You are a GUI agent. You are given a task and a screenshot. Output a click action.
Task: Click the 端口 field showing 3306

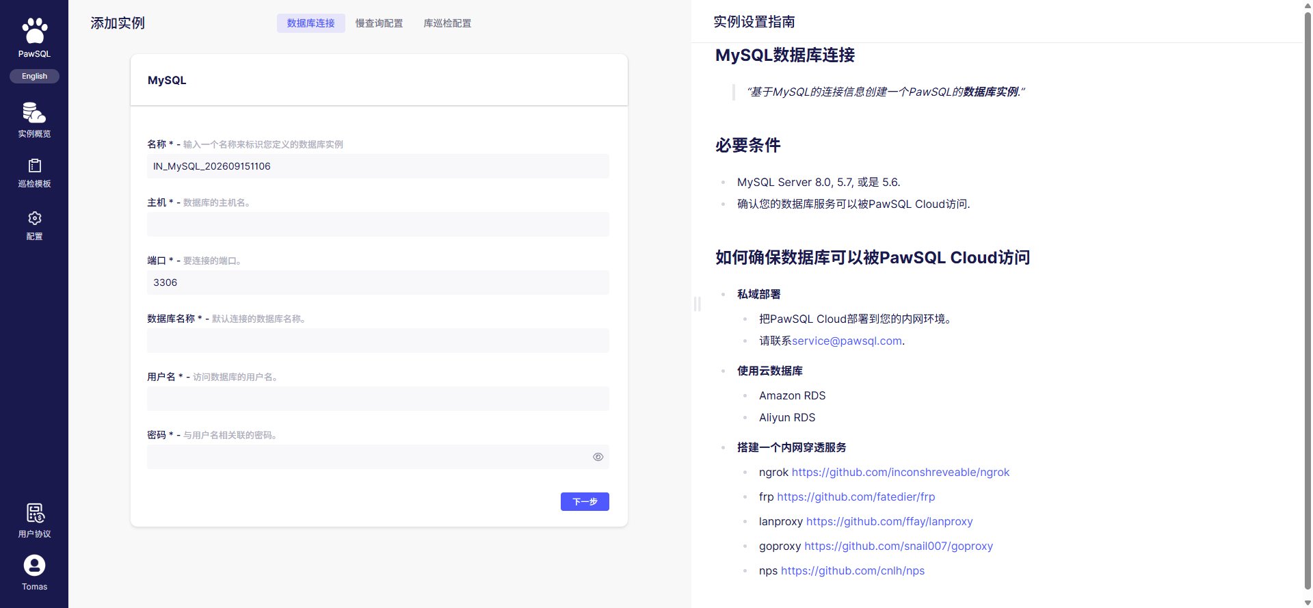pyautogui.click(x=377, y=282)
